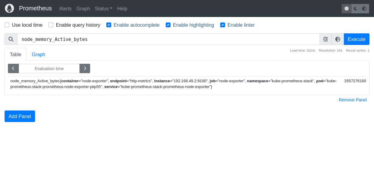Click the magnifying glass search icon

pyautogui.click(x=11, y=39)
